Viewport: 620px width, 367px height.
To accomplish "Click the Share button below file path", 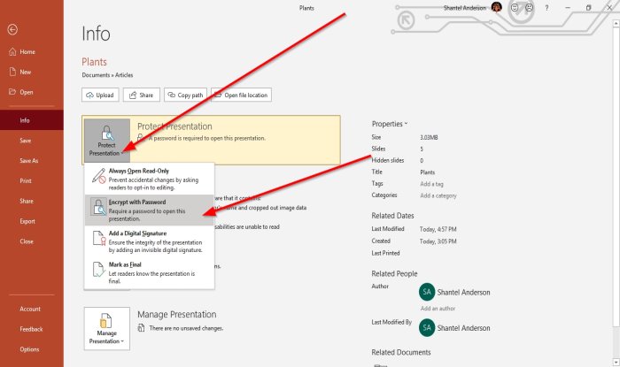I will [x=142, y=95].
